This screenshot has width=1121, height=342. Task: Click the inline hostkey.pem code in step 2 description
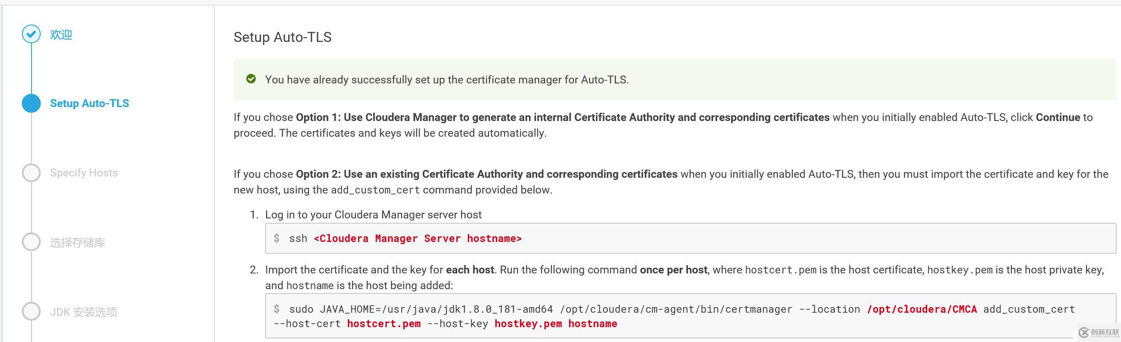pos(960,270)
